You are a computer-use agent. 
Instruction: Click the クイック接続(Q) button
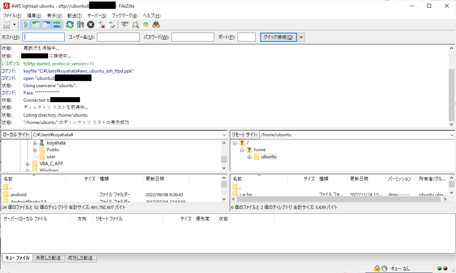pyautogui.click(x=278, y=37)
